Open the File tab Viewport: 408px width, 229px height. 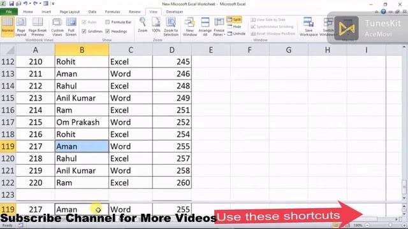tap(9, 11)
